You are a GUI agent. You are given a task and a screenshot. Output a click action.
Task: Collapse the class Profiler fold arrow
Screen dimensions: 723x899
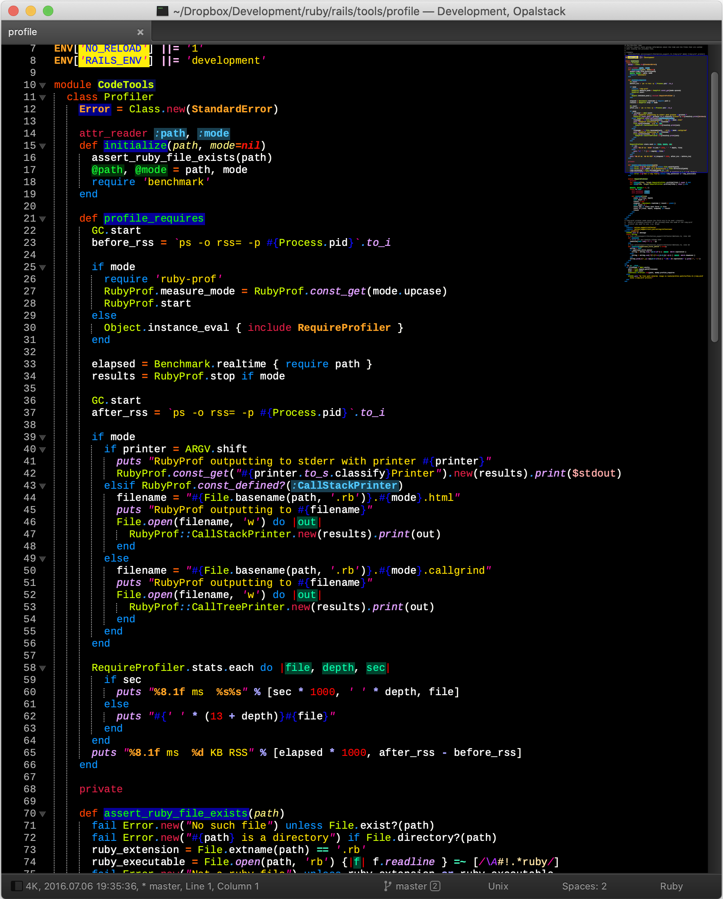click(x=42, y=98)
